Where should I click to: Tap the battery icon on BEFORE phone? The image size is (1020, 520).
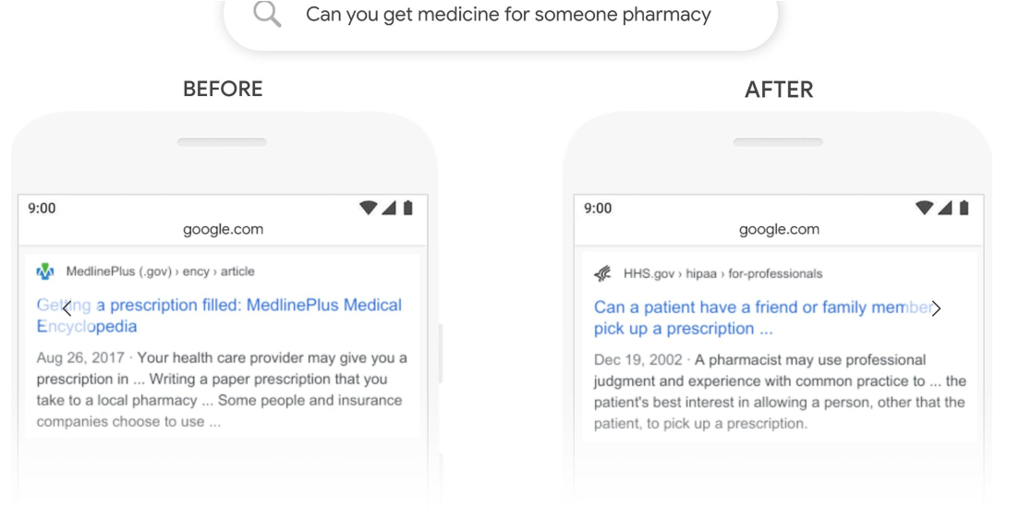point(407,208)
